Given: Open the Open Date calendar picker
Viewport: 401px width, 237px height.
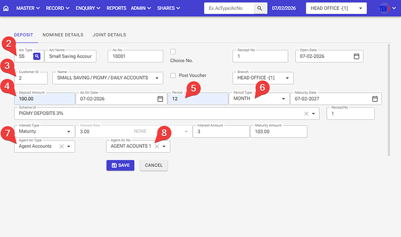Looking at the screenshot, I should tap(356, 56).
